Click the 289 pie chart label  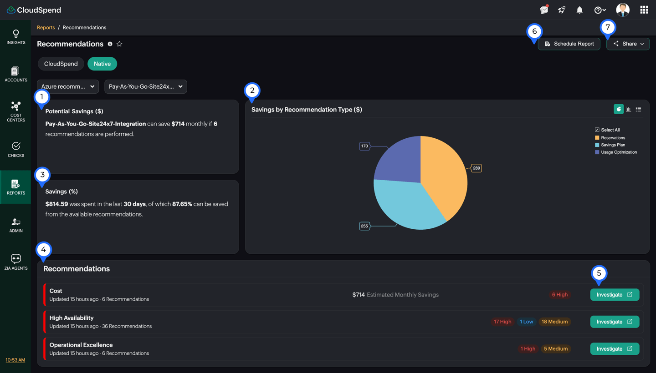[476, 168]
